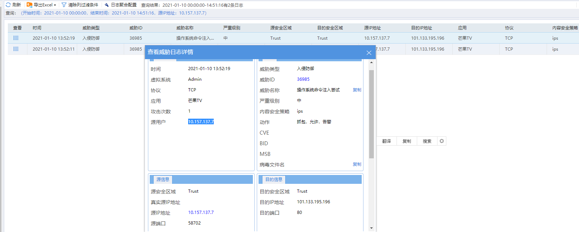Click 目的端口 value 80
Viewport: 579px width, 232px height.
coord(299,213)
